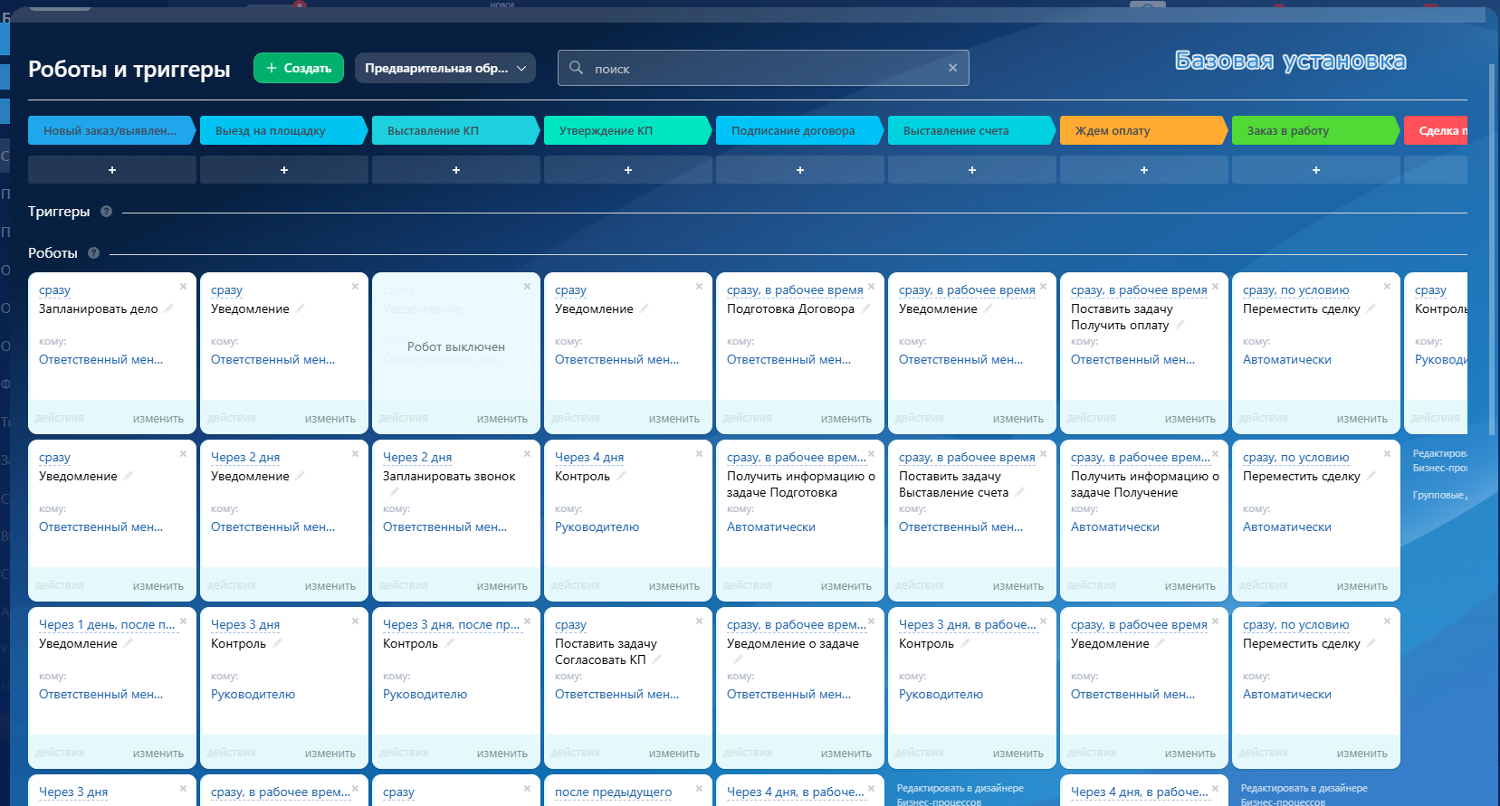Open Ответственный мен... recipient on Запланировать звонок card

click(x=444, y=527)
